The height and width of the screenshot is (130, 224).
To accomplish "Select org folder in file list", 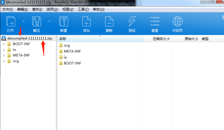I will coord(64,45).
